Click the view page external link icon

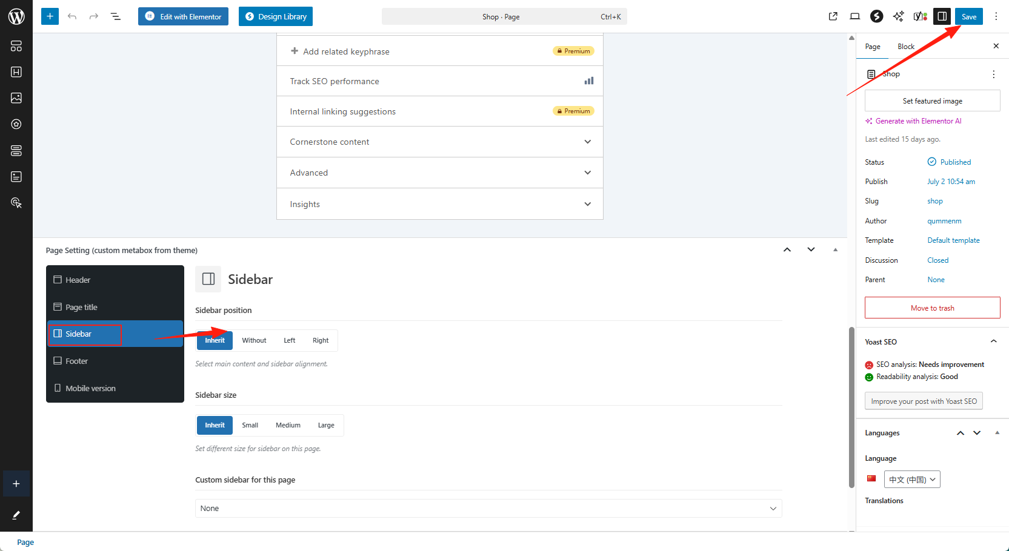833,16
